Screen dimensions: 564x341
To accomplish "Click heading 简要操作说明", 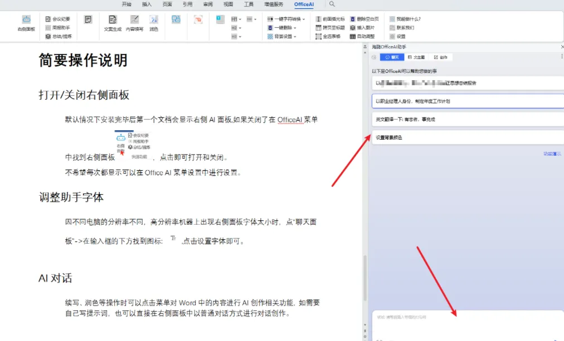I will pyautogui.click(x=83, y=60).
